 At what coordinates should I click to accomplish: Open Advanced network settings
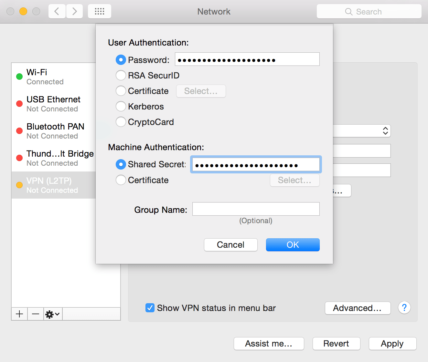coord(357,308)
